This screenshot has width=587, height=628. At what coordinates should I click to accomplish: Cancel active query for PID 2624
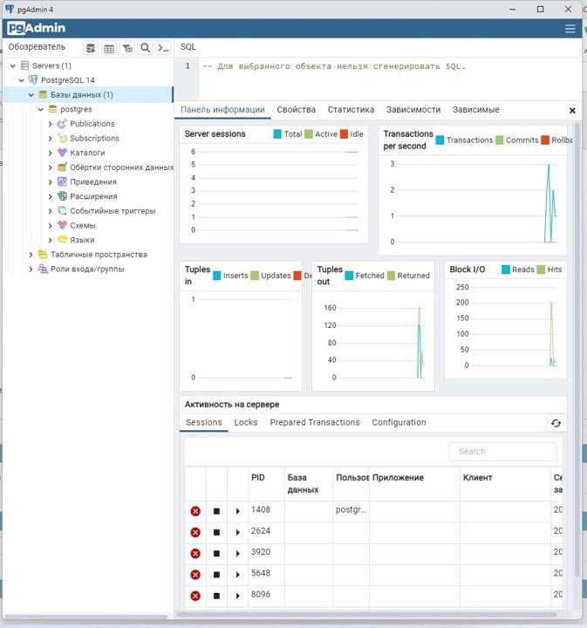(216, 532)
